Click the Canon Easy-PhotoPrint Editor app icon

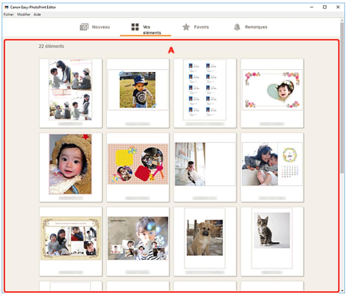(6, 7)
